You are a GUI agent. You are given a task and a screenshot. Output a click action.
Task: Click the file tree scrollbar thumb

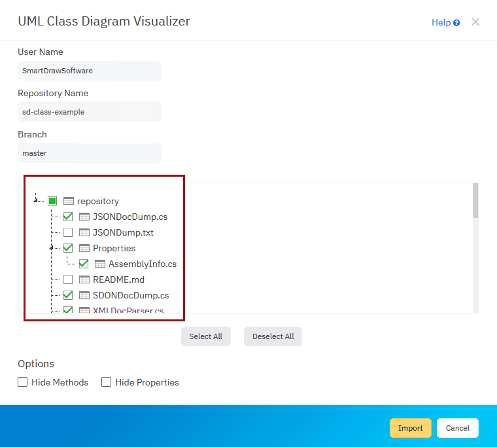click(x=475, y=201)
